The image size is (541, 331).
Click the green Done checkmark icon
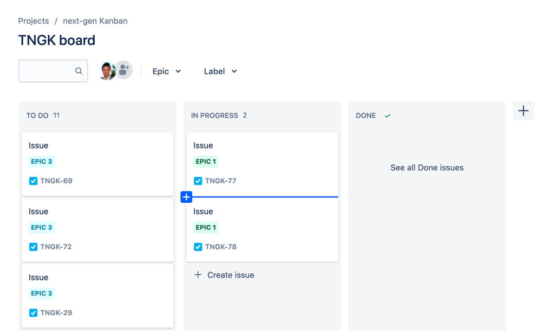(387, 116)
